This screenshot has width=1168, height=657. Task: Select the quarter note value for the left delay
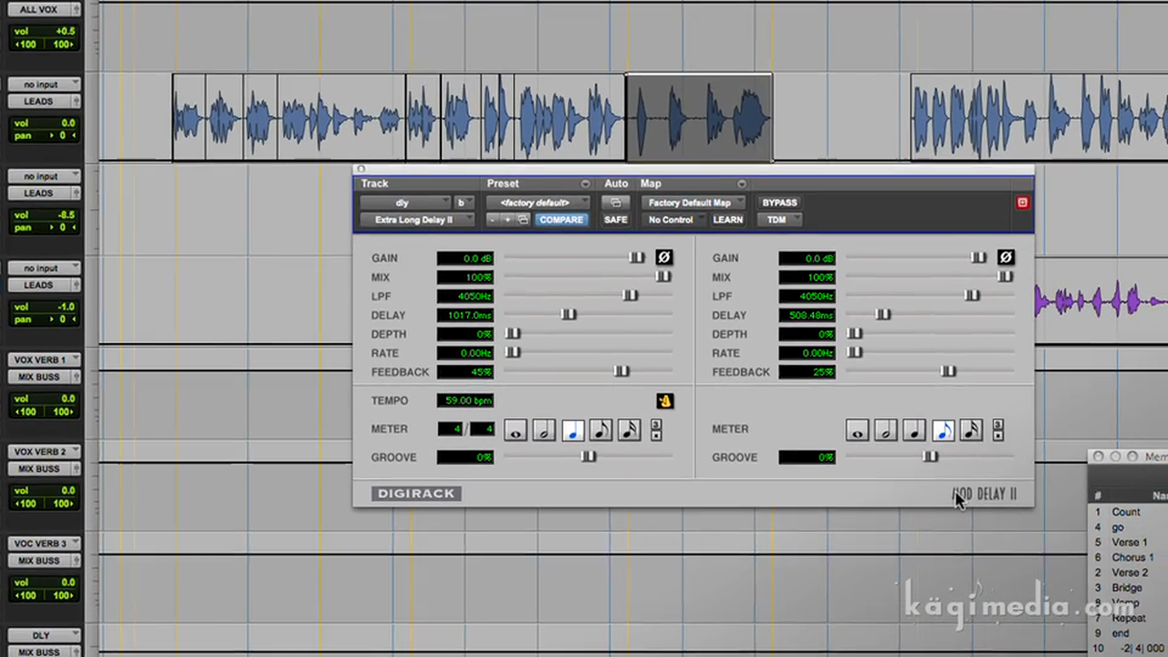point(571,431)
